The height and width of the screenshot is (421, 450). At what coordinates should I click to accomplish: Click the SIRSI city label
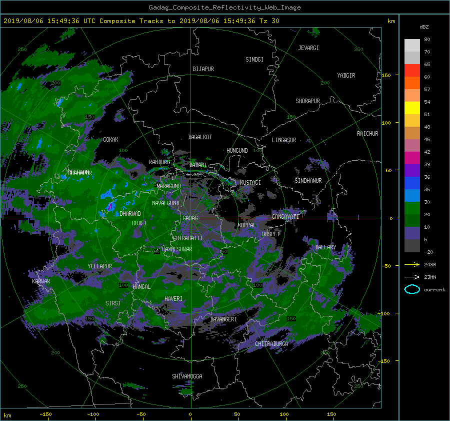click(x=113, y=303)
